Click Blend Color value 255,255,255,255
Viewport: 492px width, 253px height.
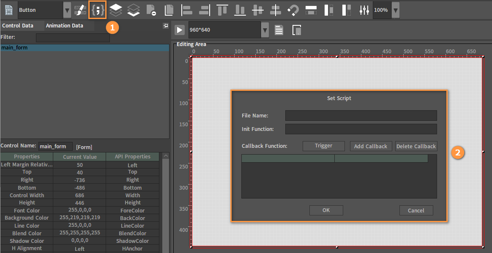pos(80,233)
